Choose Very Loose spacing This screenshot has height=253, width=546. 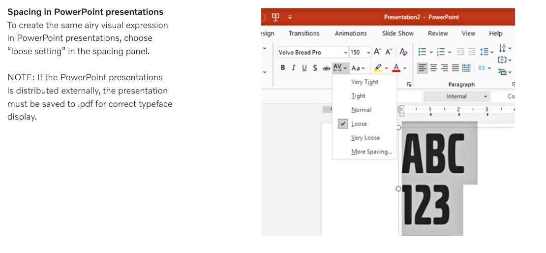click(364, 138)
